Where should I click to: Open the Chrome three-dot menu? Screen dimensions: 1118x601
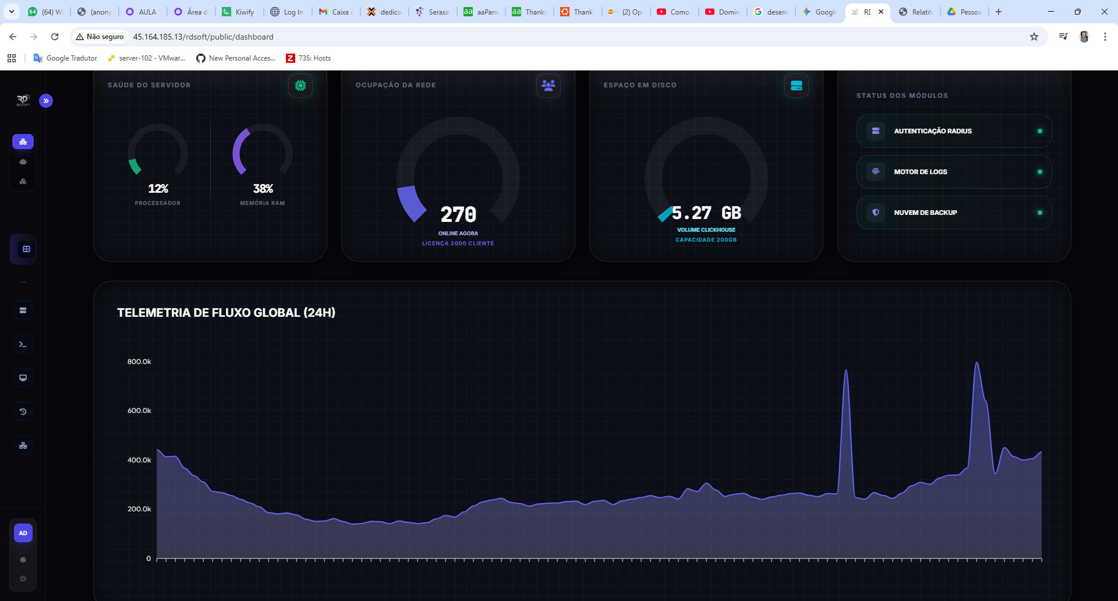click(1105, 37)
